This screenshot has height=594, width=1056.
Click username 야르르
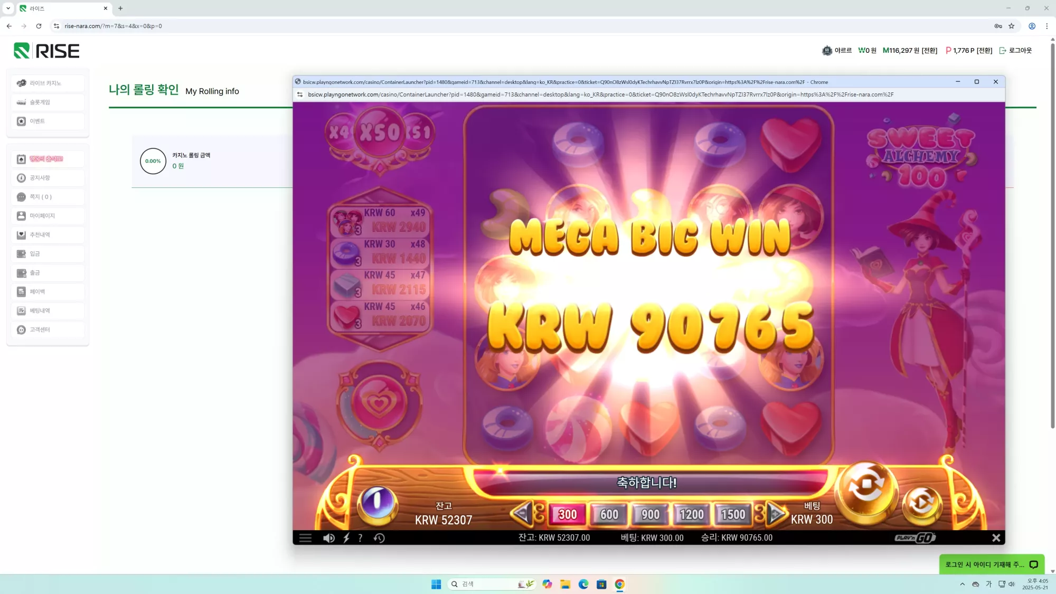click(x=843, y=51)
